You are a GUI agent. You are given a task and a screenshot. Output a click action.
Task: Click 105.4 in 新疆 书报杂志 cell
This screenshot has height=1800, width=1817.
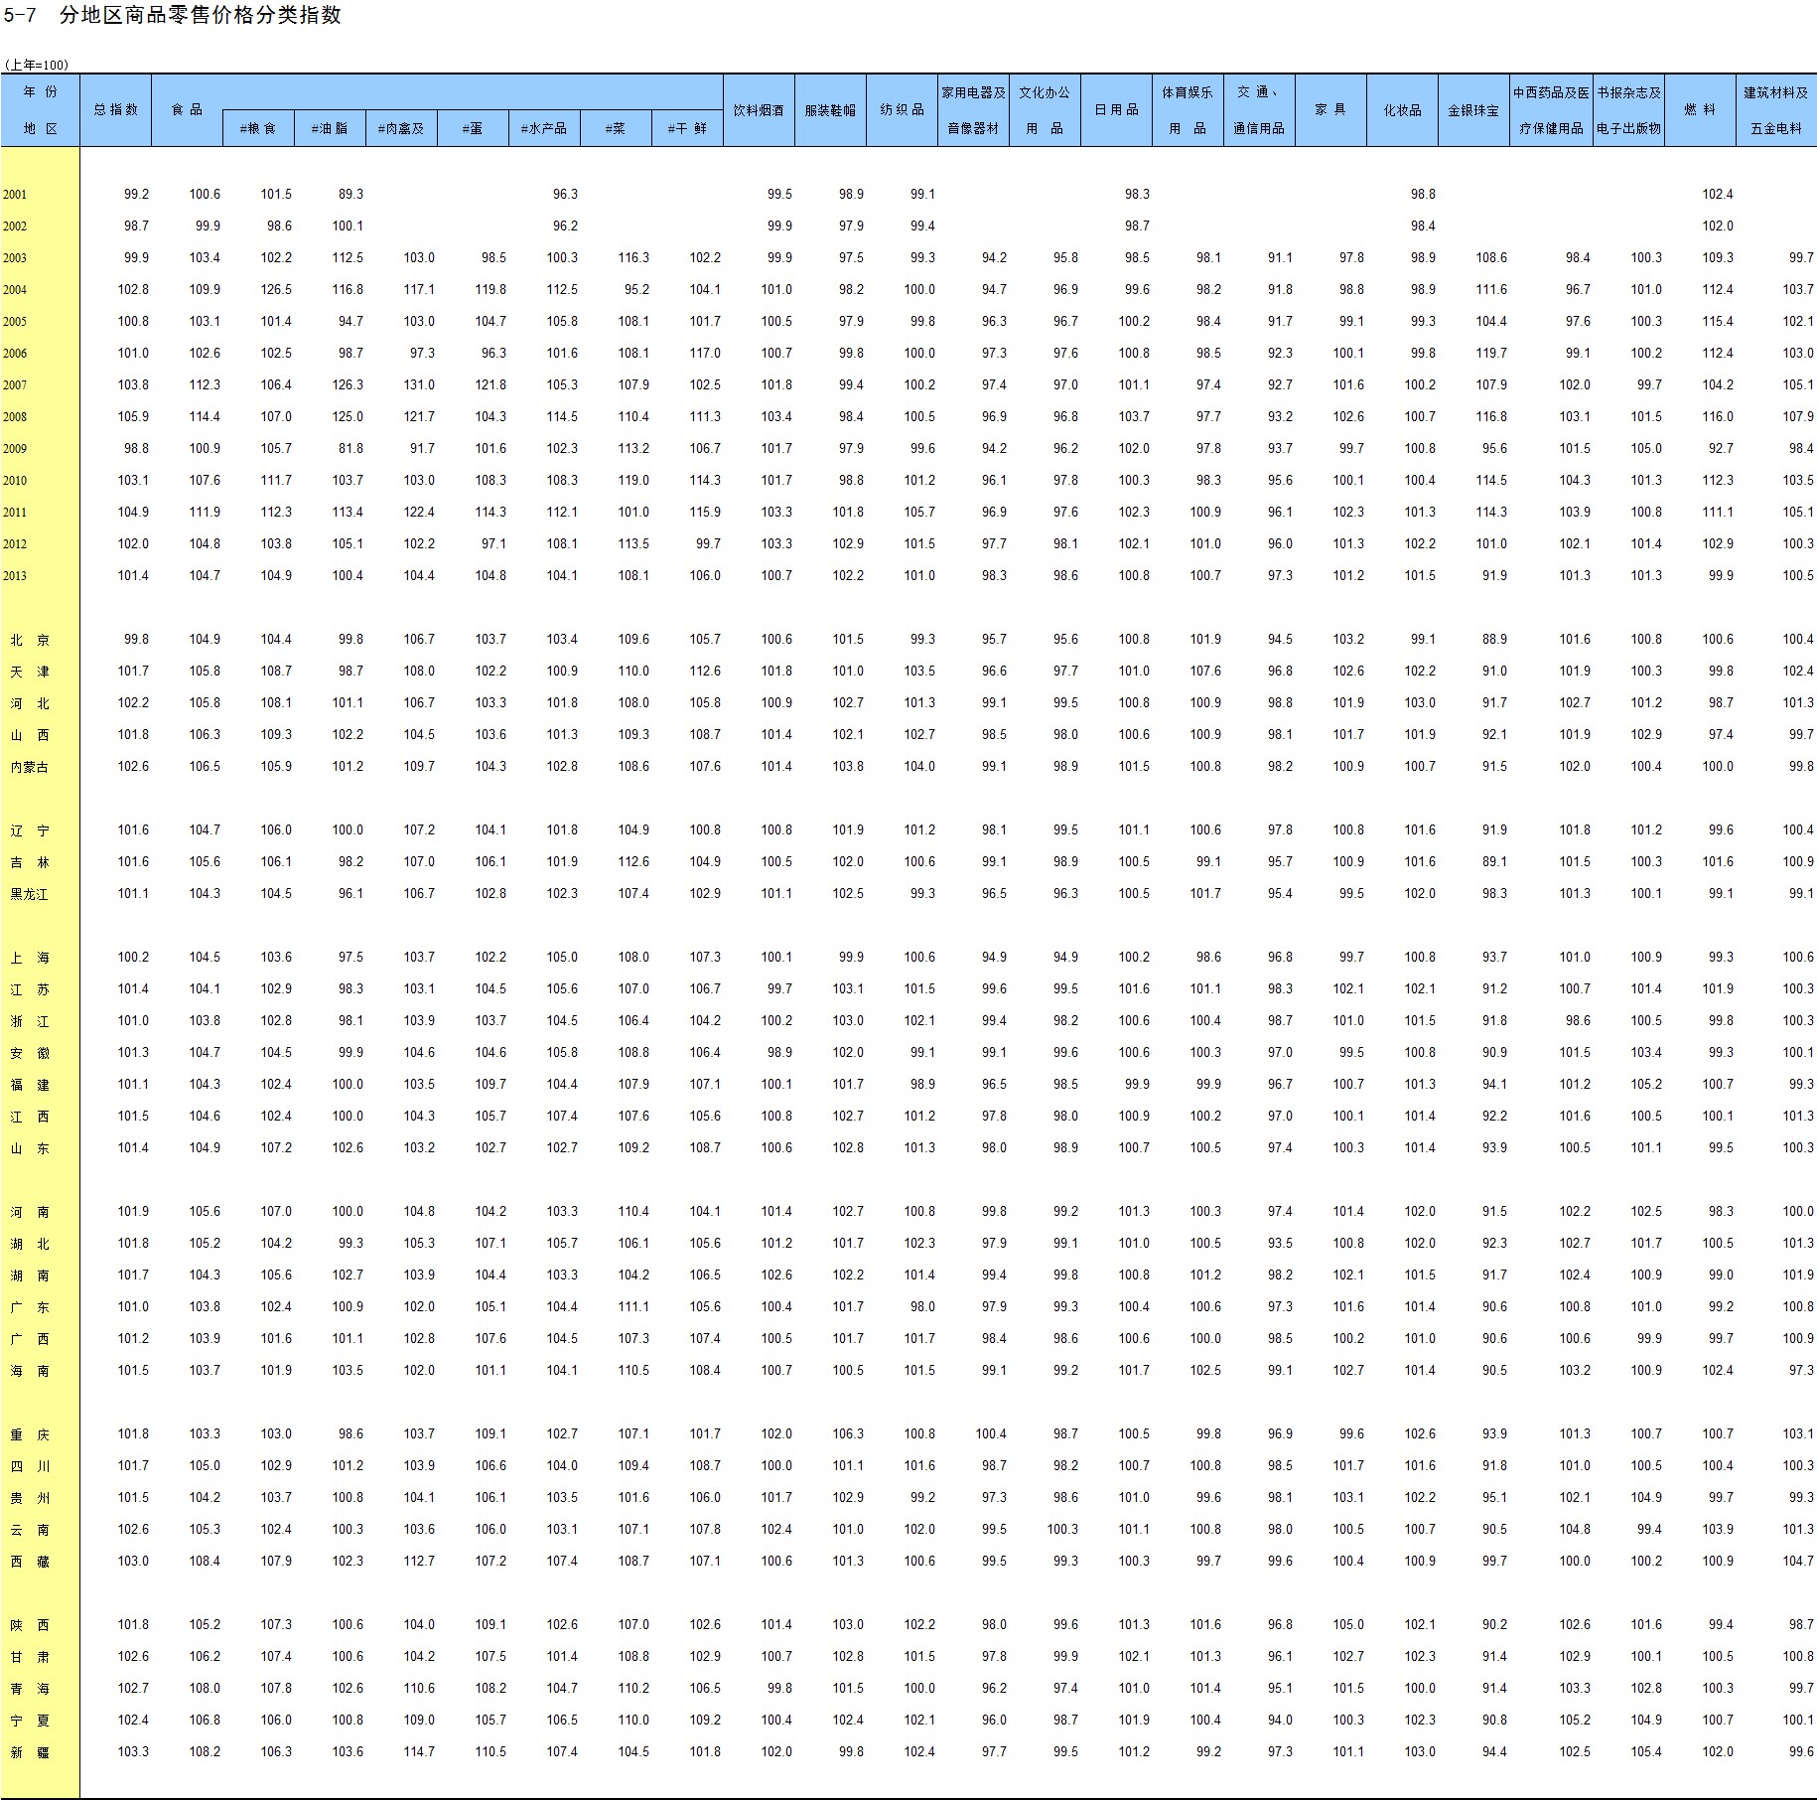pyautogui.click(x=1646, y=1751)
